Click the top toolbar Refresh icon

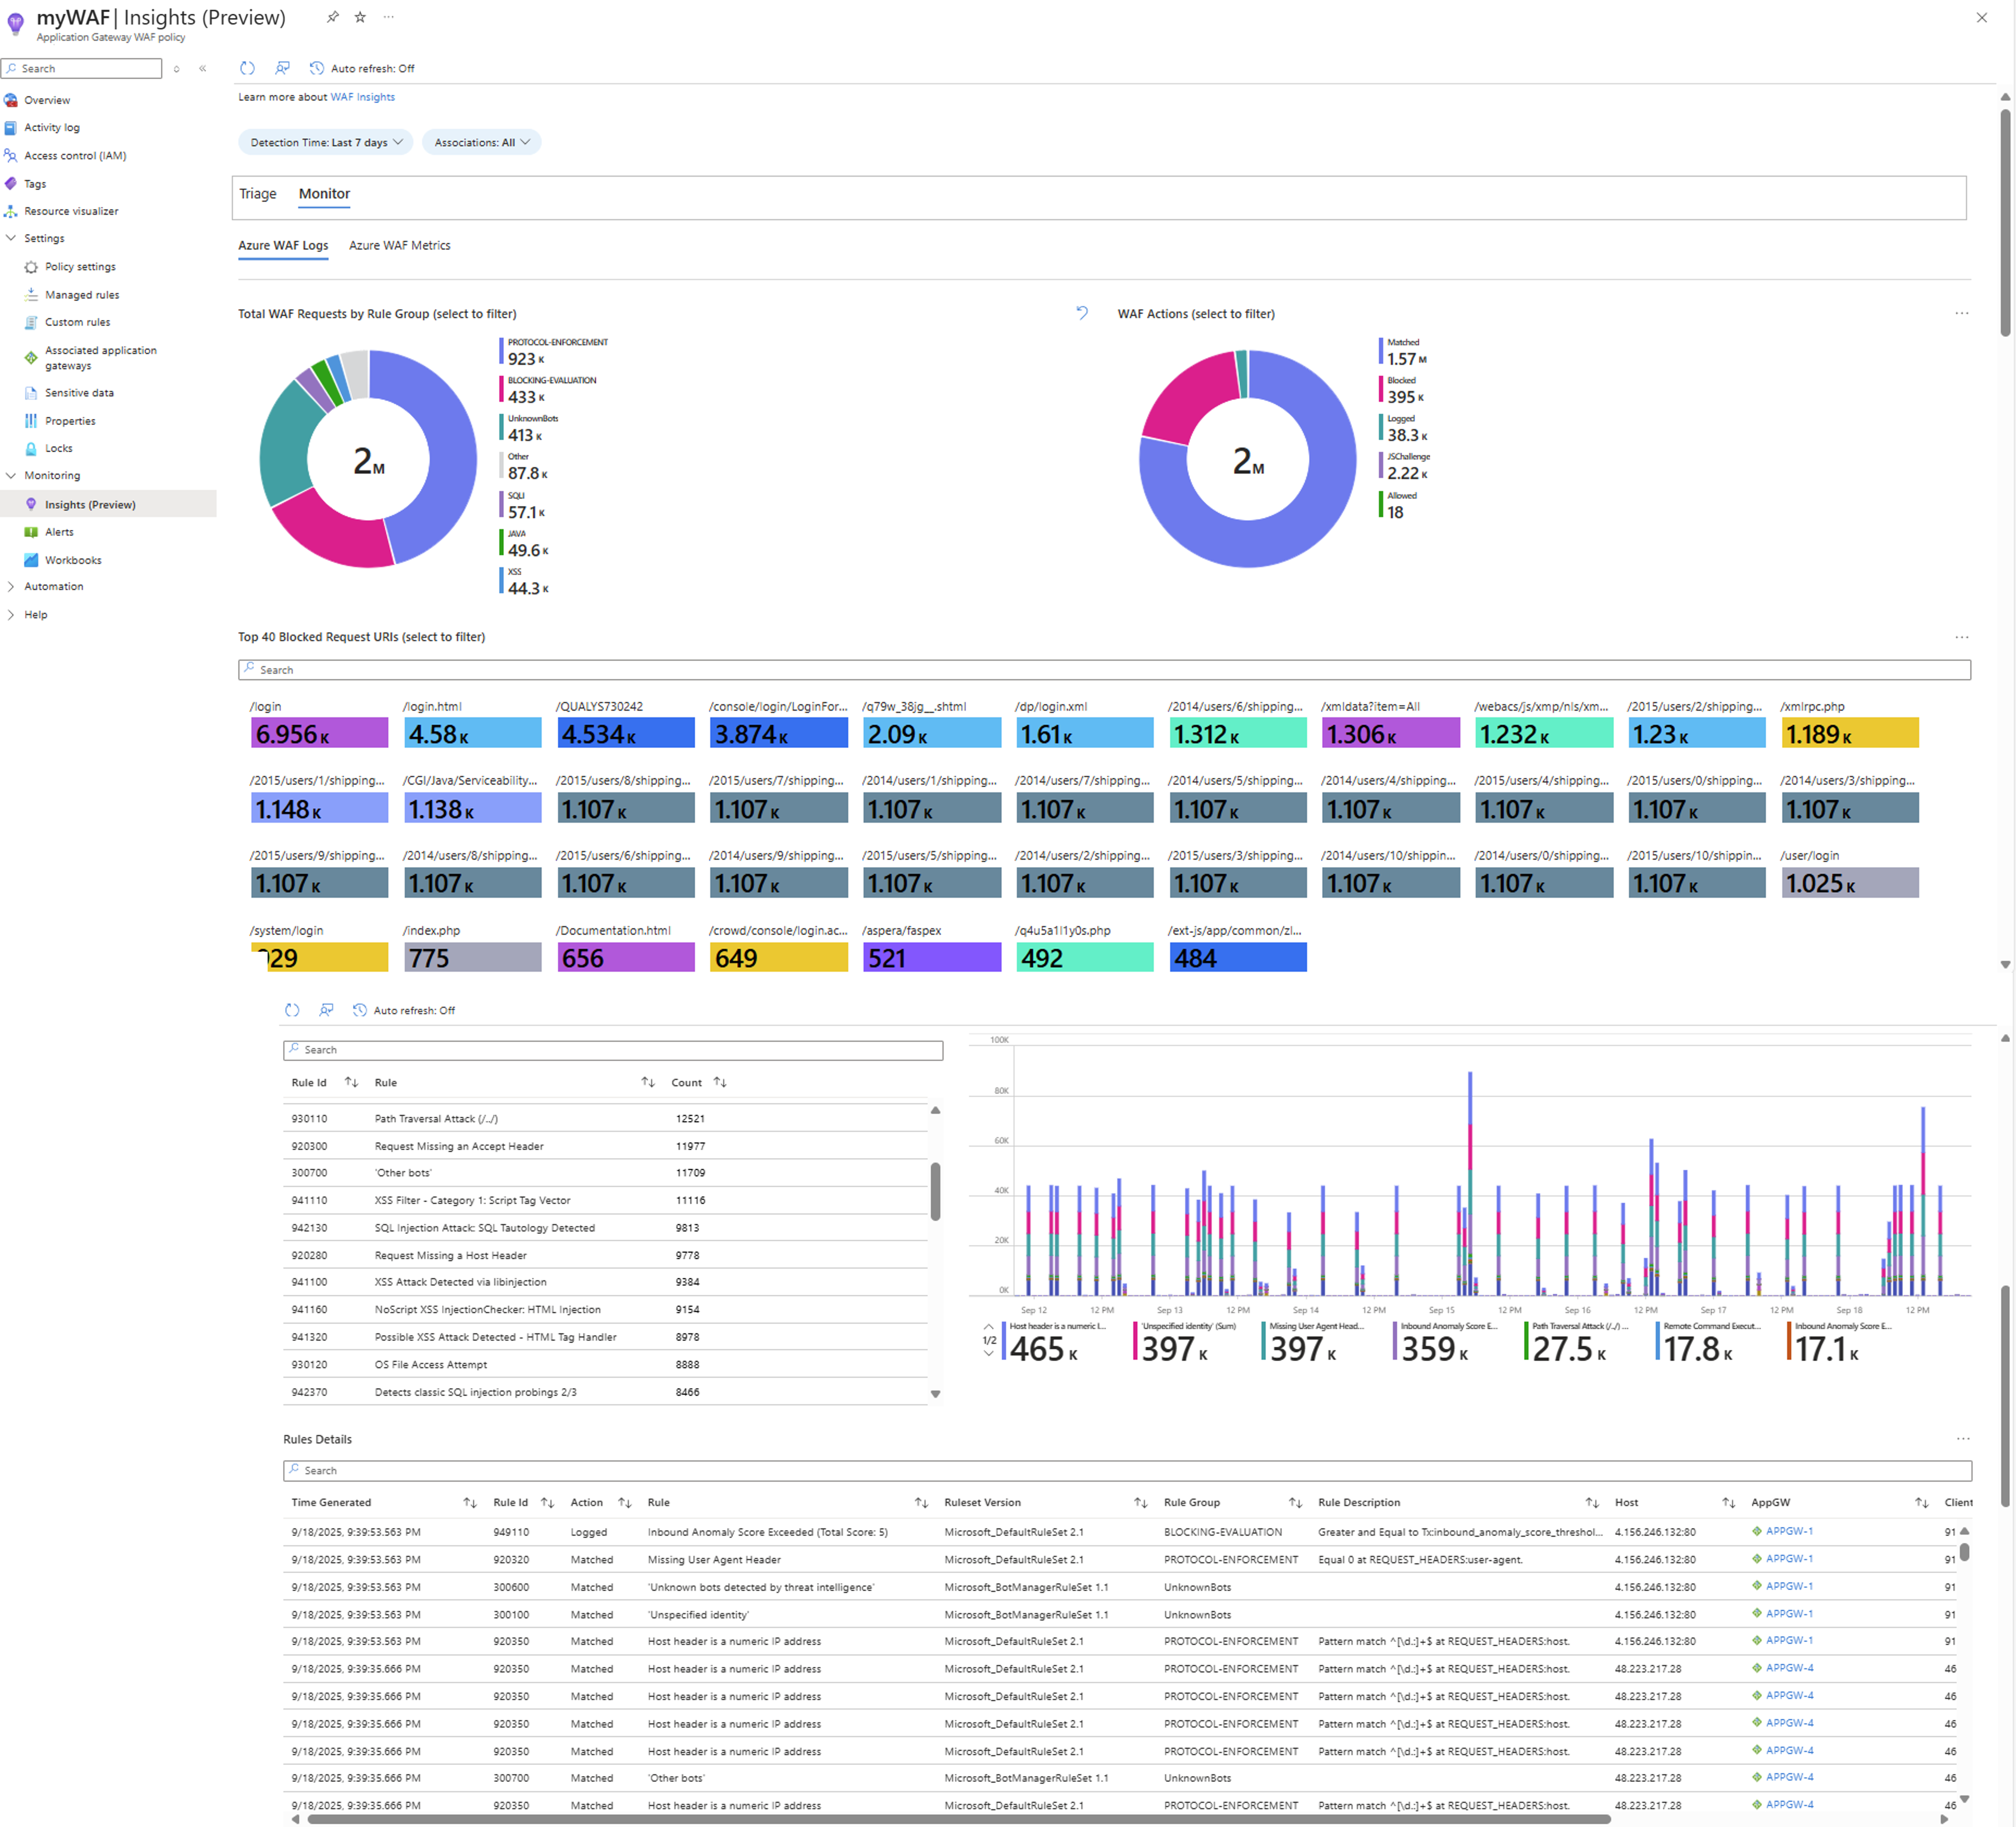pos(247,68)
